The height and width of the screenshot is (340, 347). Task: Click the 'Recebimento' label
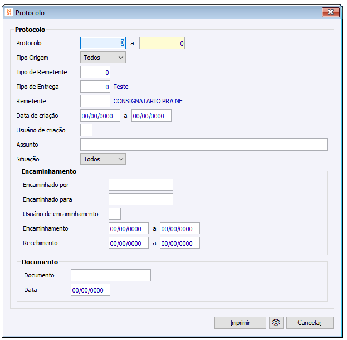40,243
